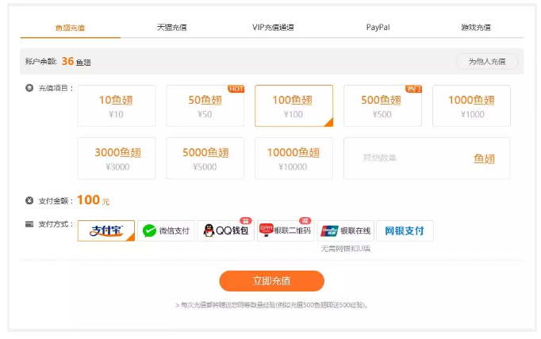Select the 5000鱼翅 ¥5000 package
Viewport: 541px width, 339px height.
click(x=205, y=158)
